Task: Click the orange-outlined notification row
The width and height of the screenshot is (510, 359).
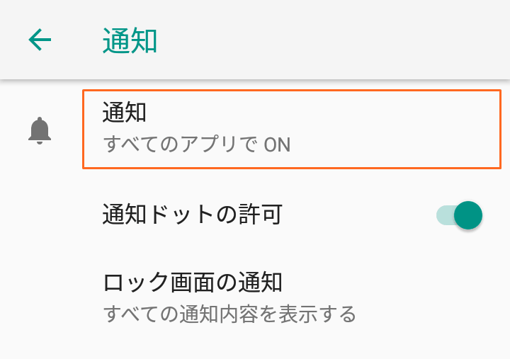Action: 291,129
